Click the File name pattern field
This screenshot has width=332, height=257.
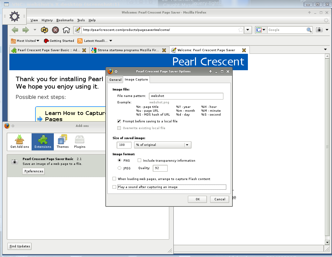(186, 96)
